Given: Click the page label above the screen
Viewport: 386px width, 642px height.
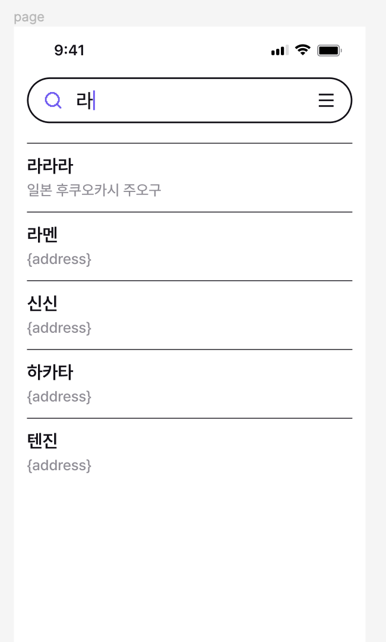Looking at the screenshot, I should pos(27,17).
